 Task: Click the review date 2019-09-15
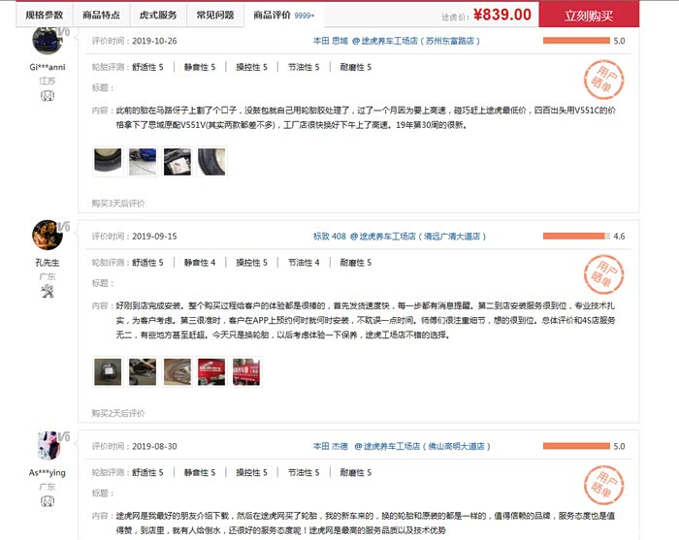154,237
